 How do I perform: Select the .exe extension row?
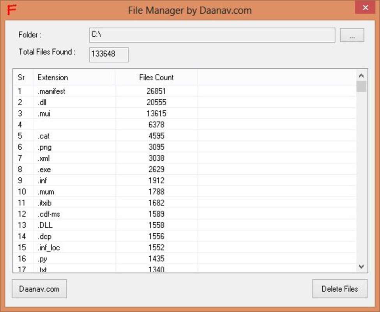(x=185, y=169)
